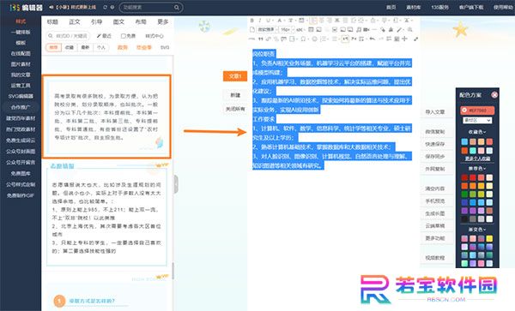Click the new blank document icon
Screen dimensions: 515x311
(252, 29)
